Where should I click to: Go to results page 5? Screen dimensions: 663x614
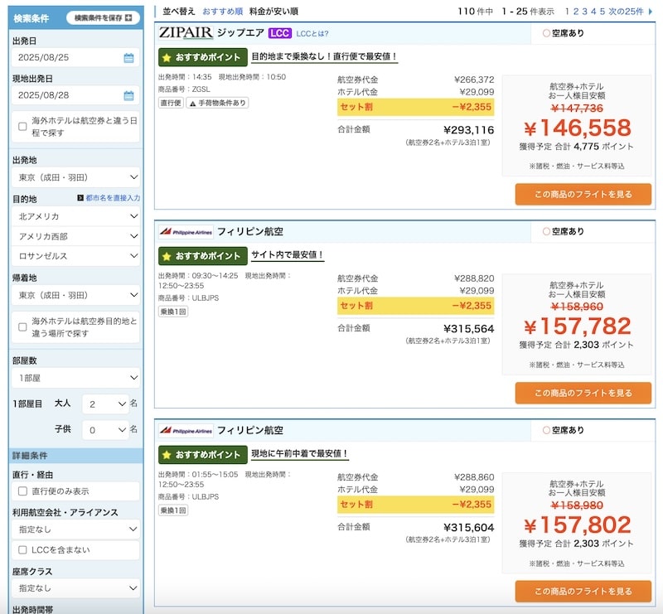[603, 12]
